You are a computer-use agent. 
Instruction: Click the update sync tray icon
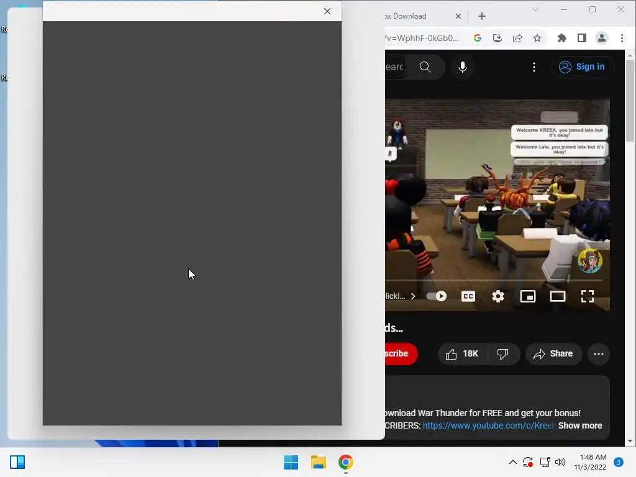(528, 462)
